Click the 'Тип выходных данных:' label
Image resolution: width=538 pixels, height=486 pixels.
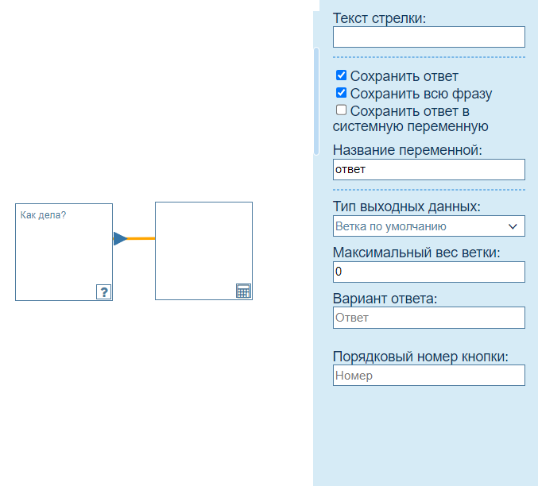(x=406, y=207)
